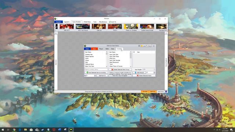This screenshot has height=132, width=235.
Task: Click the blue Upgrade button
Action: (59, 22)
